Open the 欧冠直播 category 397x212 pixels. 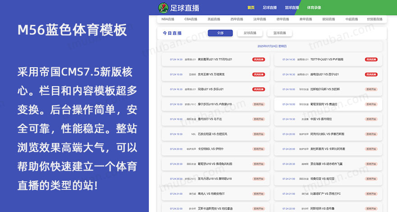click(x=328, y=19)
